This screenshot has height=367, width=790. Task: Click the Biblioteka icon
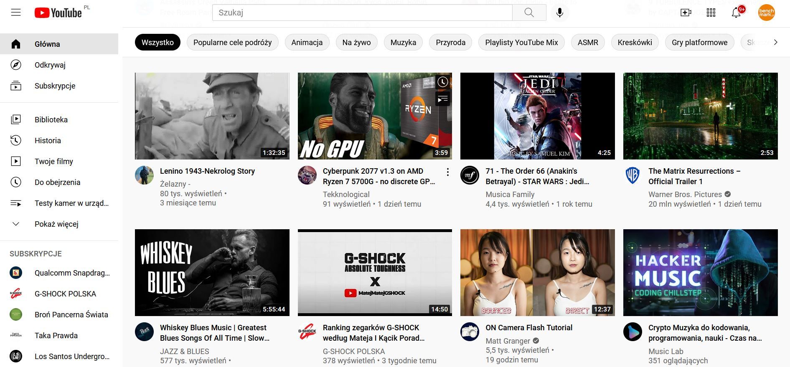tap(16, 119)
